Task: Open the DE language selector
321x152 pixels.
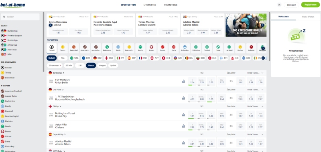Action: point(279,5)
